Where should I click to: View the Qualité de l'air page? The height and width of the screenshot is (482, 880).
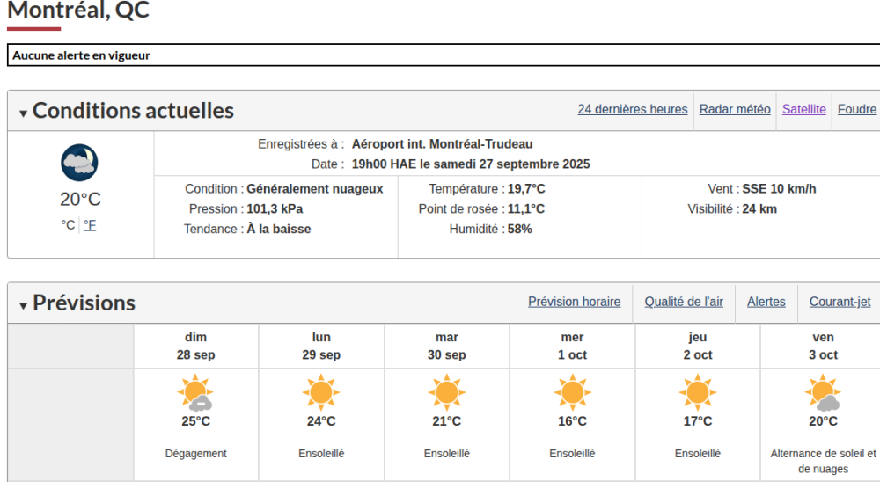(x=684, y=302)
